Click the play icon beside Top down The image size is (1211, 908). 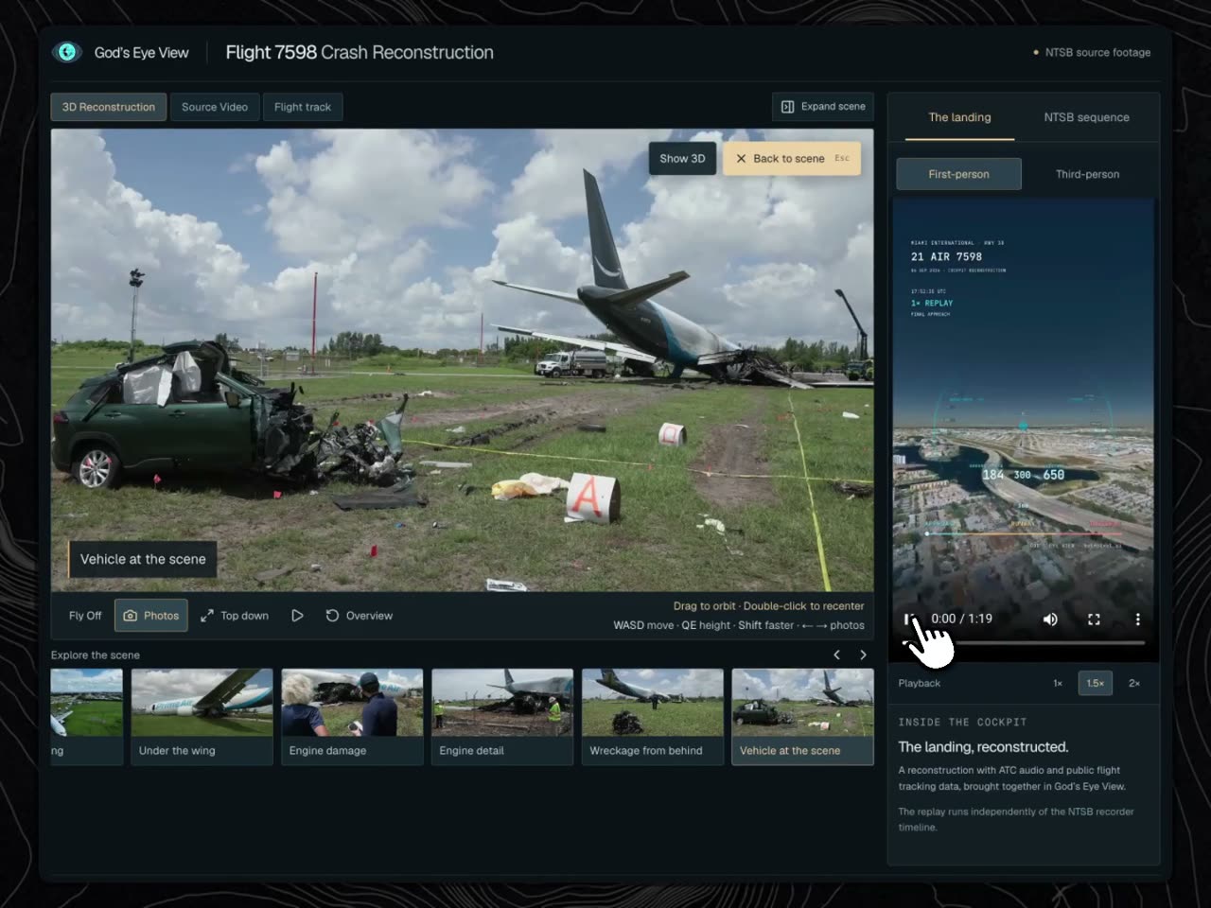[x=297, y=616]
